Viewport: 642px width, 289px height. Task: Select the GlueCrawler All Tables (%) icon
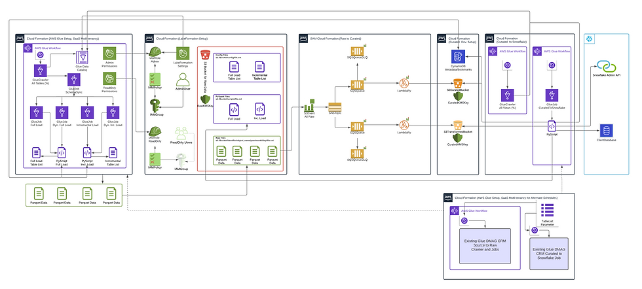click(x=41, y=71)
